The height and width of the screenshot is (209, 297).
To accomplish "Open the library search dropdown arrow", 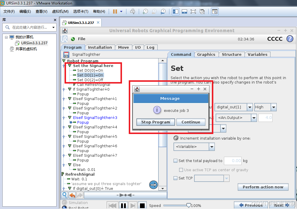I will click(53, 27).
